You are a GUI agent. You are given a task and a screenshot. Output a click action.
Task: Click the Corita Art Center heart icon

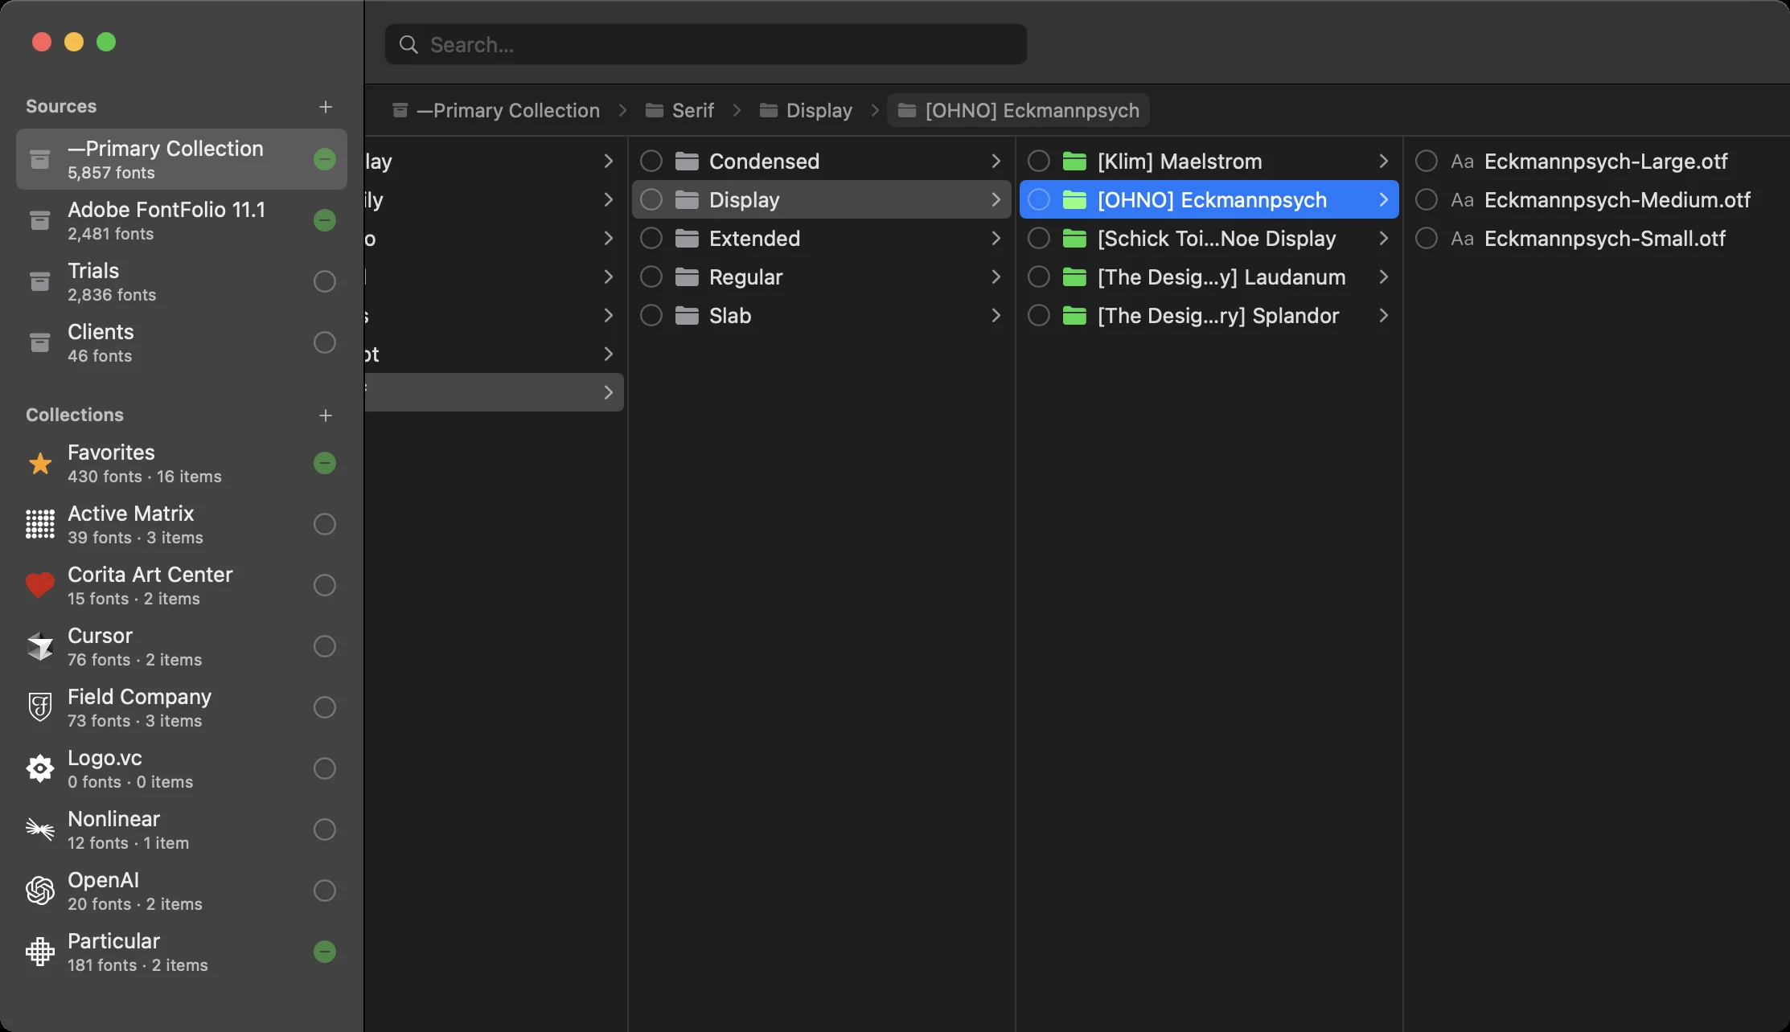pos(40,585)
